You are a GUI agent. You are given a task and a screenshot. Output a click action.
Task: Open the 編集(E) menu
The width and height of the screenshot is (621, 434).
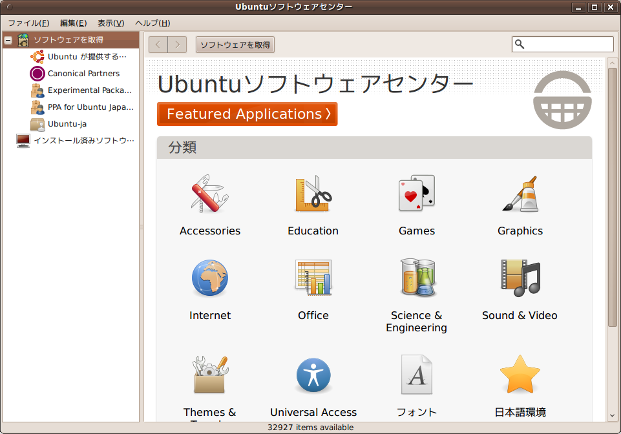(73, 23)
